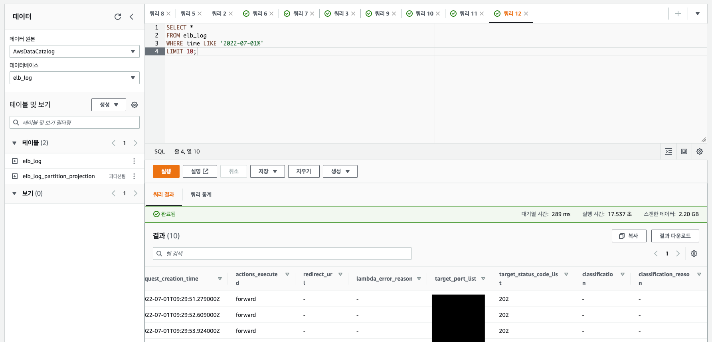
Task: Click the 행 검색 search field
Action: point(282,254)
